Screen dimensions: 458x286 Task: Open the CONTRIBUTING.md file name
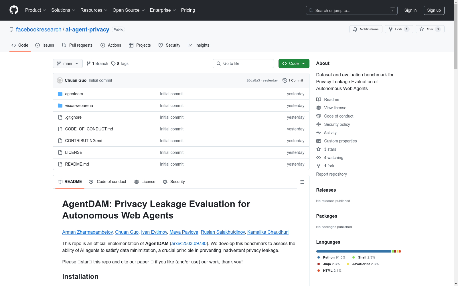tap(84, 141)
